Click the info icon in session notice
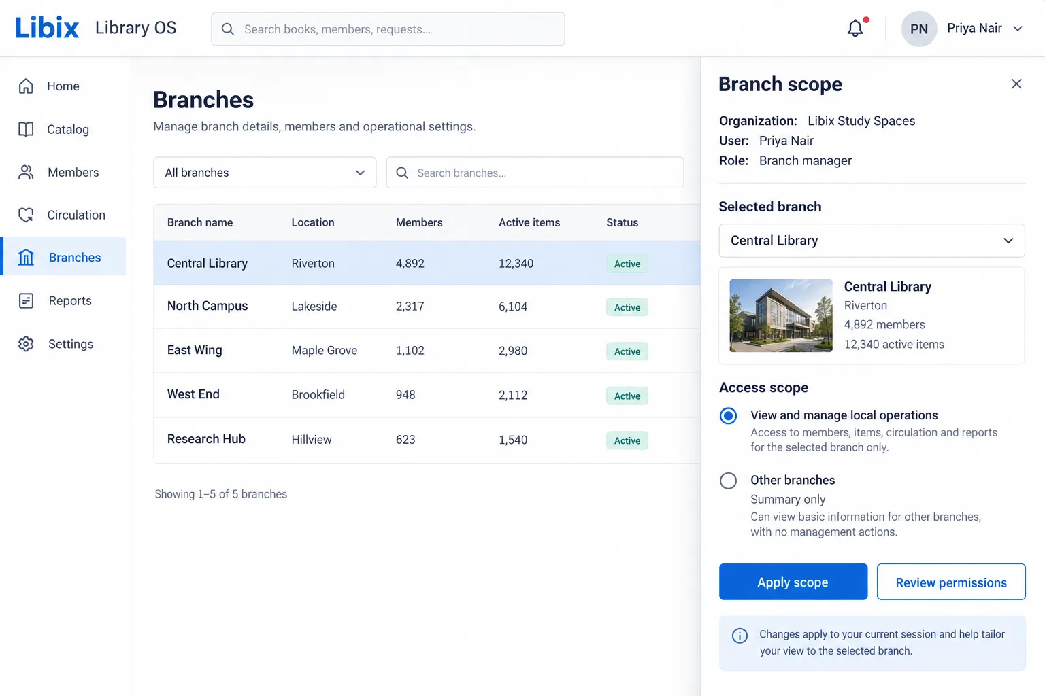Viewport: 1045px width, 696px height. [x=740, y=636]
